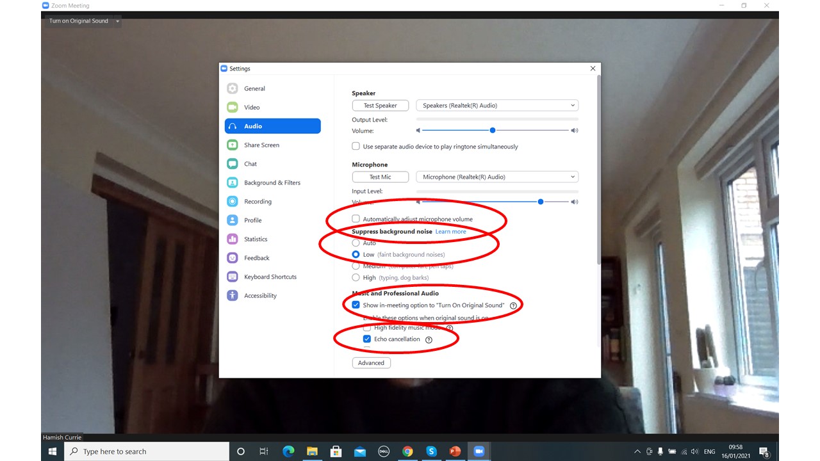Expand the arrow beside Turn on Original Sound

pos(117,21)
